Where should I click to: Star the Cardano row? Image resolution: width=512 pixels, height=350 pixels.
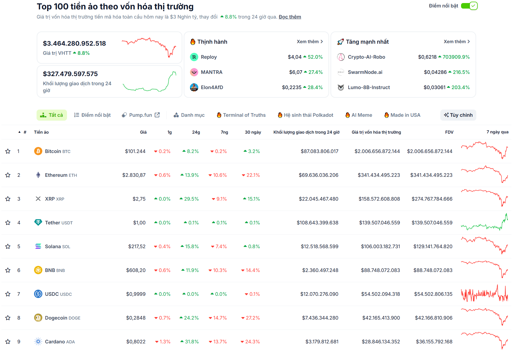8,342
